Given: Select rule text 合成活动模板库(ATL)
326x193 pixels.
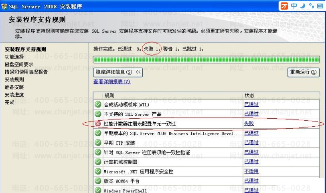Looking at the screenshot, I should coord(126,105).
